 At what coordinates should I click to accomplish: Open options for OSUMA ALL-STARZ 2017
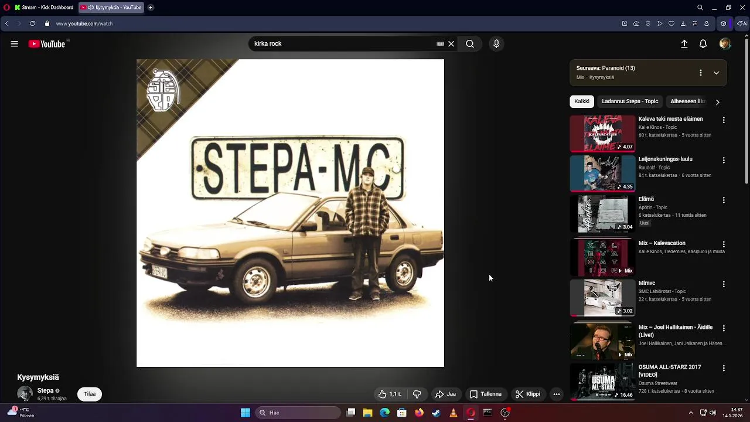(x=724, y=369)
